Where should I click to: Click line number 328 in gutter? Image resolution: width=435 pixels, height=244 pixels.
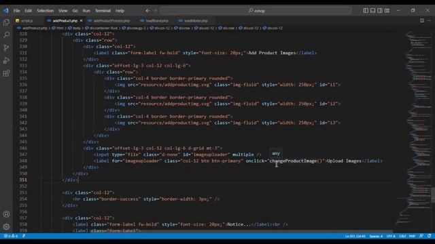click(23, 34)
